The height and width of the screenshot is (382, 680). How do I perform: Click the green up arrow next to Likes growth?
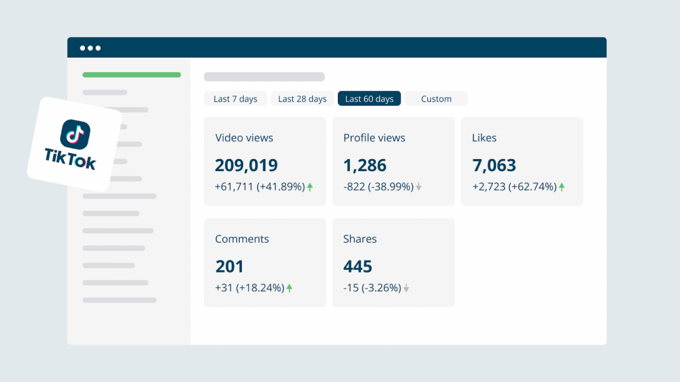pos(561,186)
